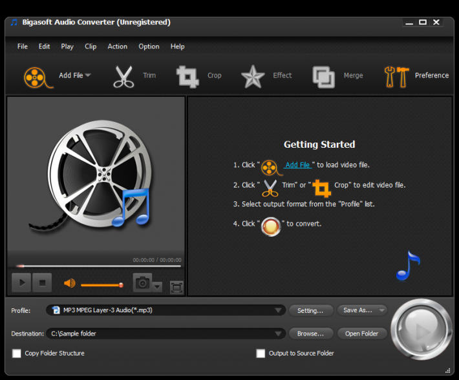Close the Bigasoft Audio Converter window
459x380 pixels.
pyautogui.click(x=436, y=22)
